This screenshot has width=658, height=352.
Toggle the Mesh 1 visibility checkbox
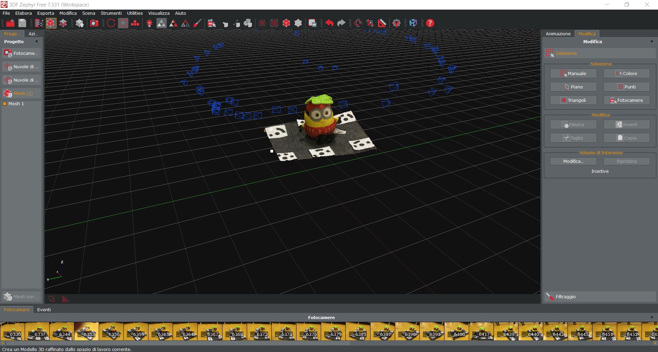5,104
